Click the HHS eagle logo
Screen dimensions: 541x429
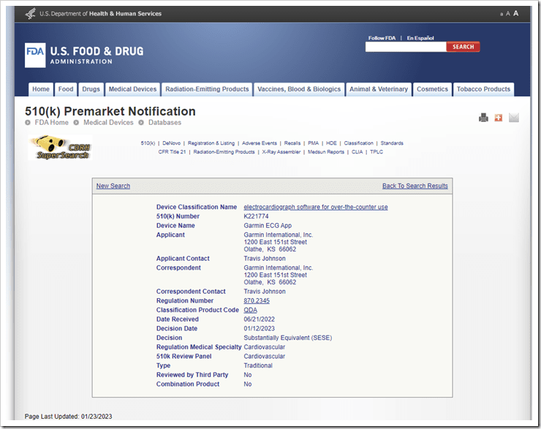pyautogui.click(x=31, y=14)
